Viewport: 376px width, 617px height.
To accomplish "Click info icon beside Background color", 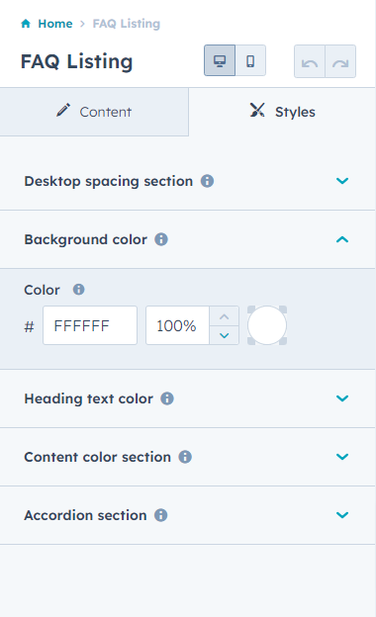I will (x=161, y=239).
